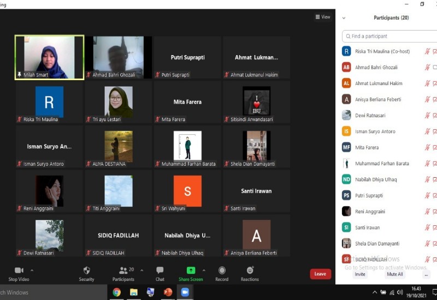Expand video options arrow beside Stop Video
The height and width of the screenshot is (300, 437).
point(32,270)
